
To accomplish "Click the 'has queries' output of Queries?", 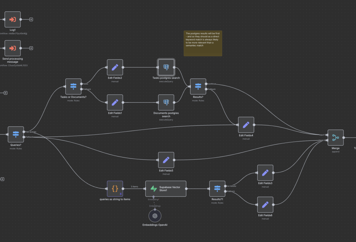I will (24, 132).
